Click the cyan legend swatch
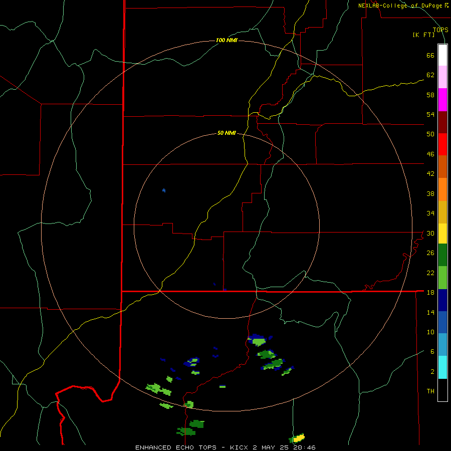Image resolution: width=451 pixels, height=451 pixels. pyautogui.click(x=442, y=367)
